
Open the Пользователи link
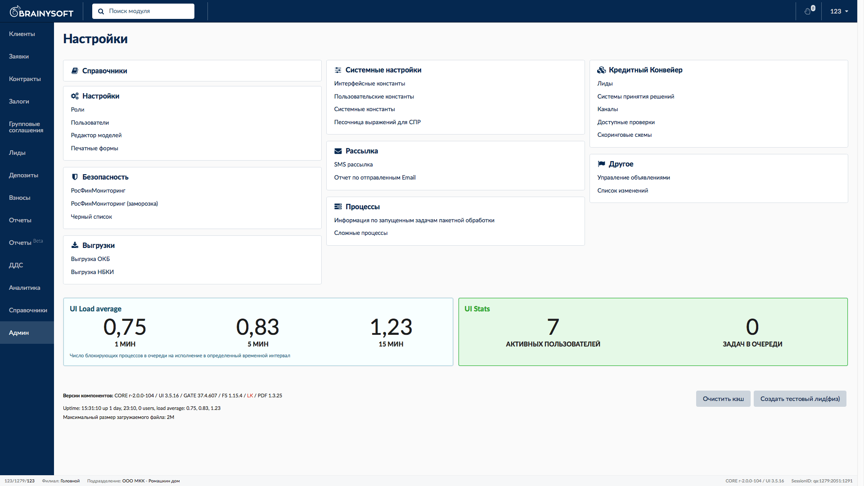click(x=90, y=122)
